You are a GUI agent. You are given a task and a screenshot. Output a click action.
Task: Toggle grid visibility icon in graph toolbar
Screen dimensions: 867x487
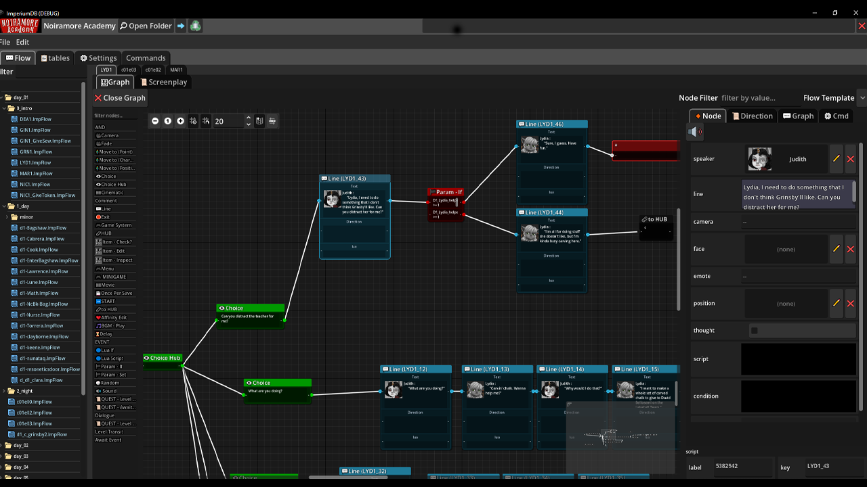pos(194,121)
